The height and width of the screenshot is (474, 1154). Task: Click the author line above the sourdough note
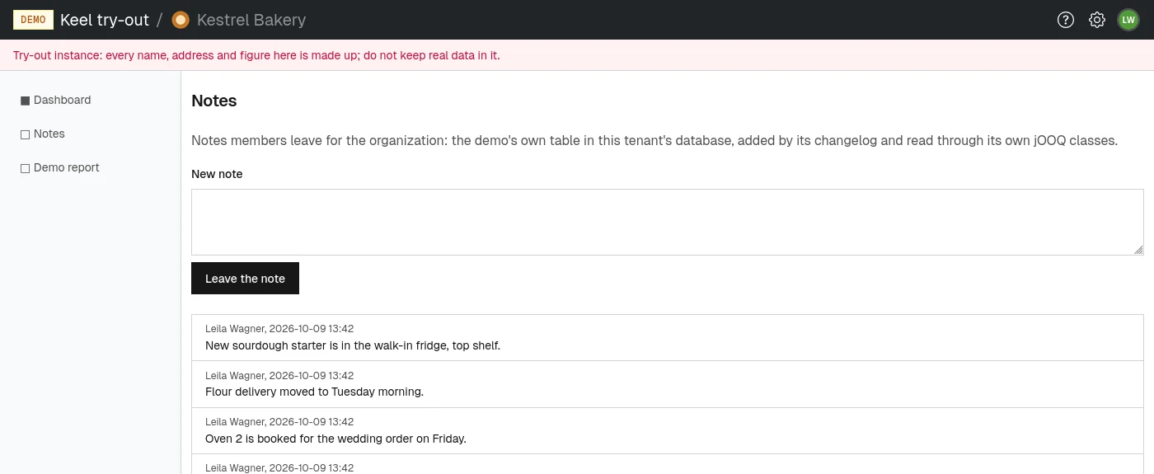point(279,329)
